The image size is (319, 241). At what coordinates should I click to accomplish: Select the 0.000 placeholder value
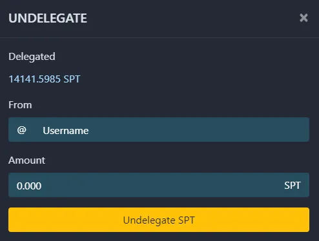click(x=29, y=186)
